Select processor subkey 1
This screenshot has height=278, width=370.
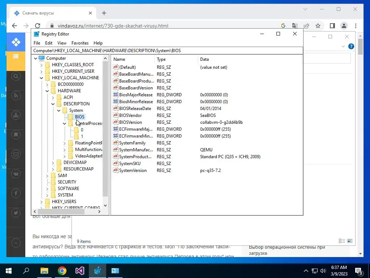click(x=82, y=136)
